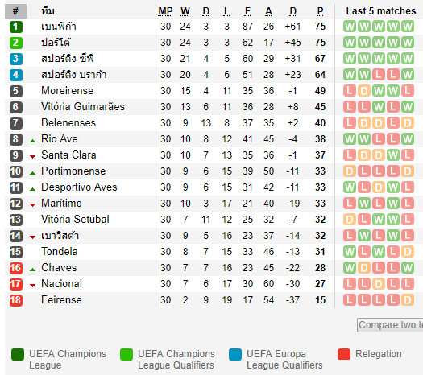Click the red down arrow beside Santa Clara
Image resolution: width=423 pixels, height=375 pixels.
click(x=33, y=157)
